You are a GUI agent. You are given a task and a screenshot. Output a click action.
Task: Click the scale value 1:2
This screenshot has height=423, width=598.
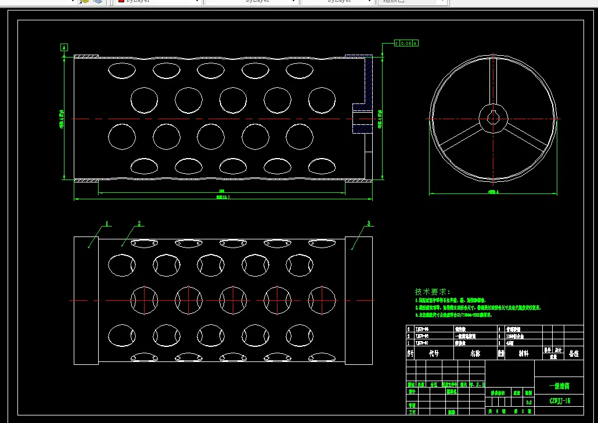click(529, 402)
